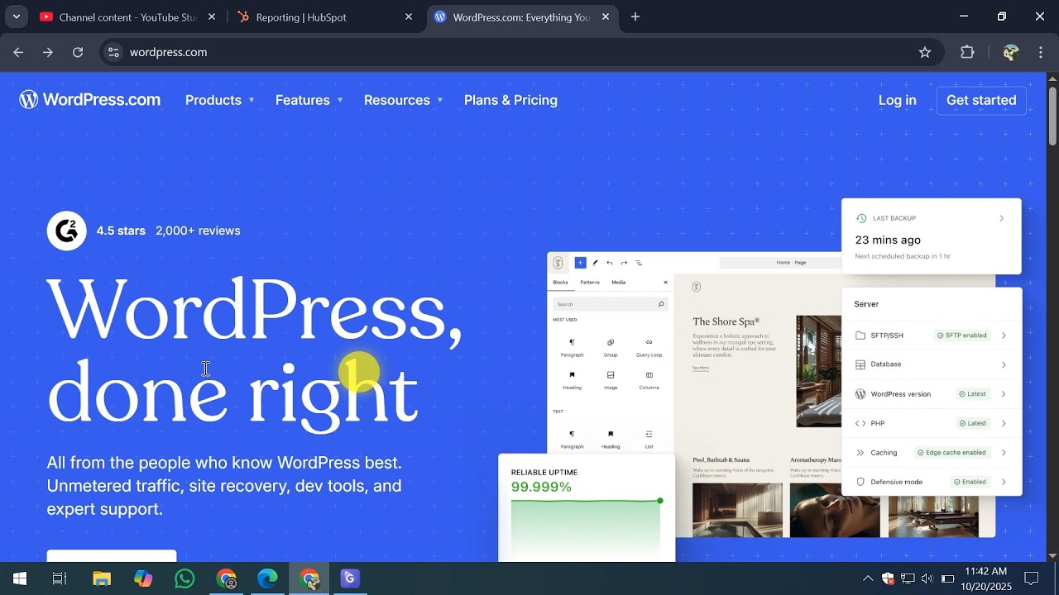Show hidden system tray icons
The height and width of the screenshot is (595, 1059).
pos(867,578)
